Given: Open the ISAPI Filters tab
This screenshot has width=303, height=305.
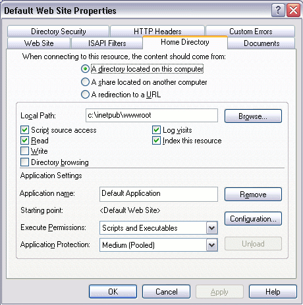Looking at the screenshot, I should pyautogui.click(x=107, y=43).
